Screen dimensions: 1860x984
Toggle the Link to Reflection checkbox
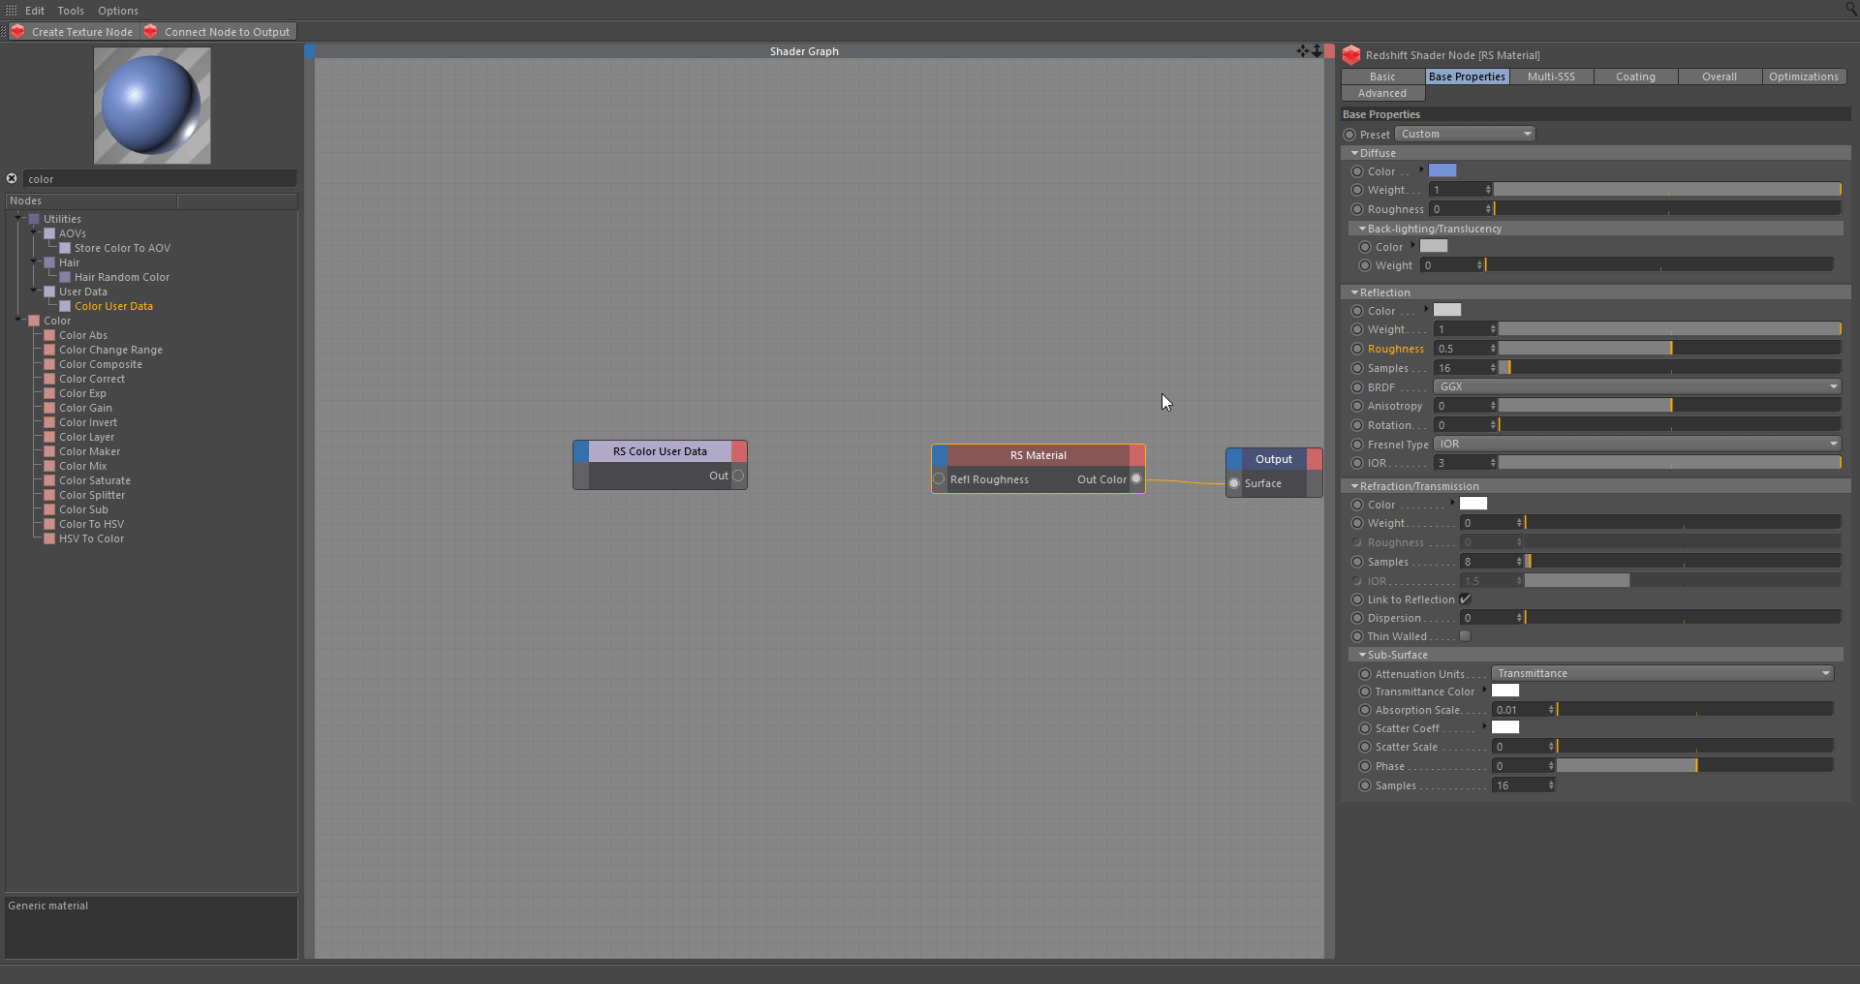[x=1465, y=600]
